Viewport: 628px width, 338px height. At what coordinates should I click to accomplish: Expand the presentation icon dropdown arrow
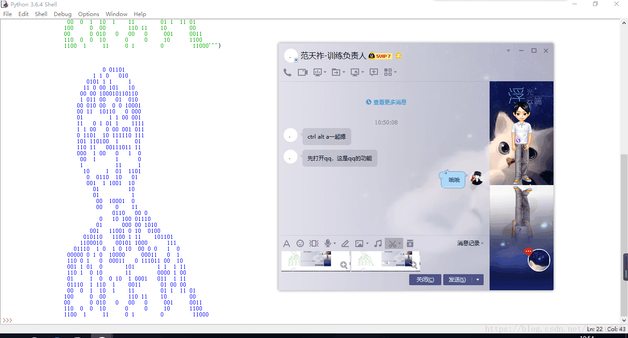325,72
